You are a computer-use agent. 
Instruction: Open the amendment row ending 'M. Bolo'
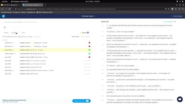46,74
